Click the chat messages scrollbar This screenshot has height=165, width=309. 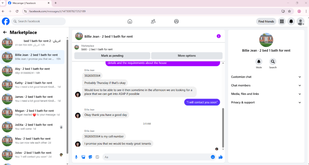click(x=223, y=127)
